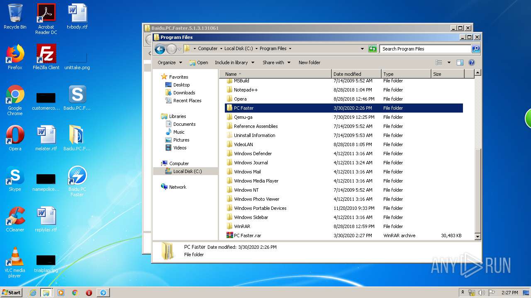Screen dimensions: 531x298
Task: Click the Explorer Forward navigation arrow
Action: coord(171,49)
